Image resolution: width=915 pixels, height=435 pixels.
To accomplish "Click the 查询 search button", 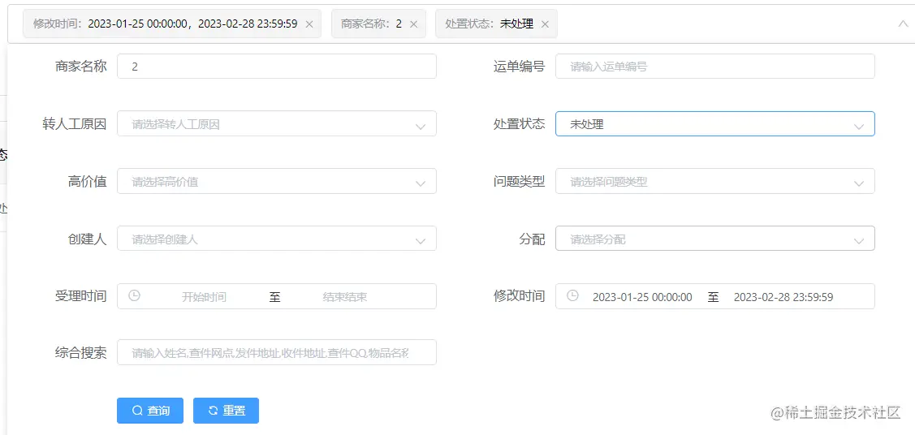I will pyautogui.click(x=150, y=411).
